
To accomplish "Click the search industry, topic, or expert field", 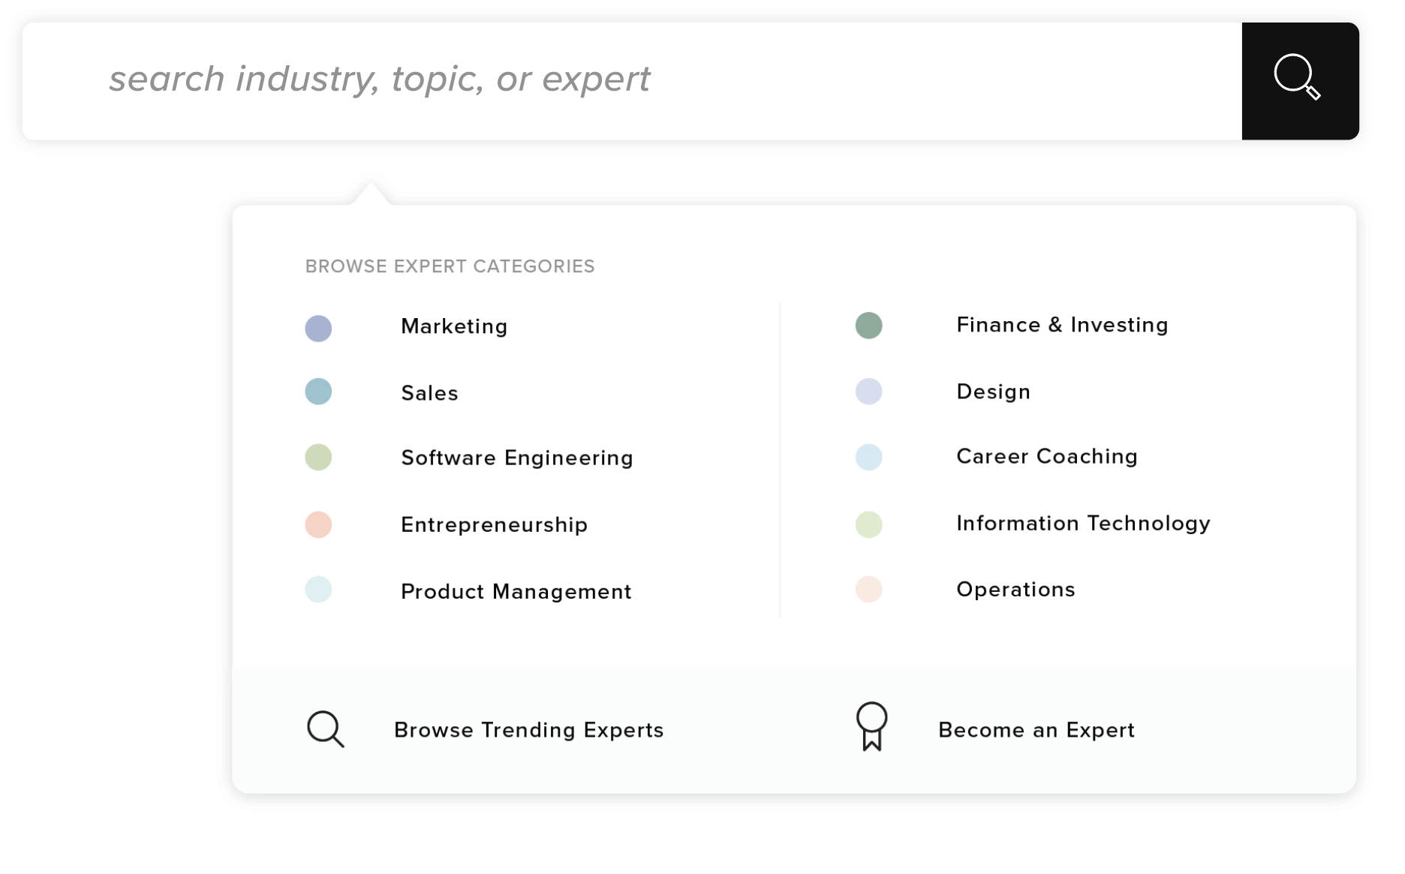I will click(x=630, y=80).
